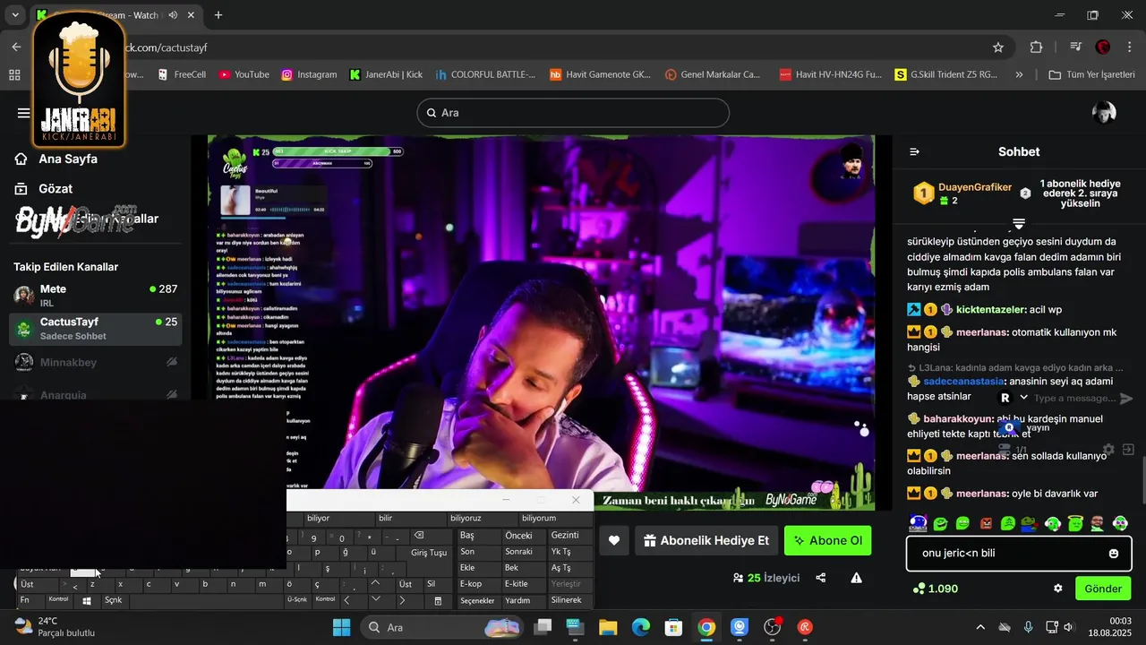Choose the 'biliyorum' keyboard suggestion
Screen dimensions: 1146x645
tap(556, 519)
